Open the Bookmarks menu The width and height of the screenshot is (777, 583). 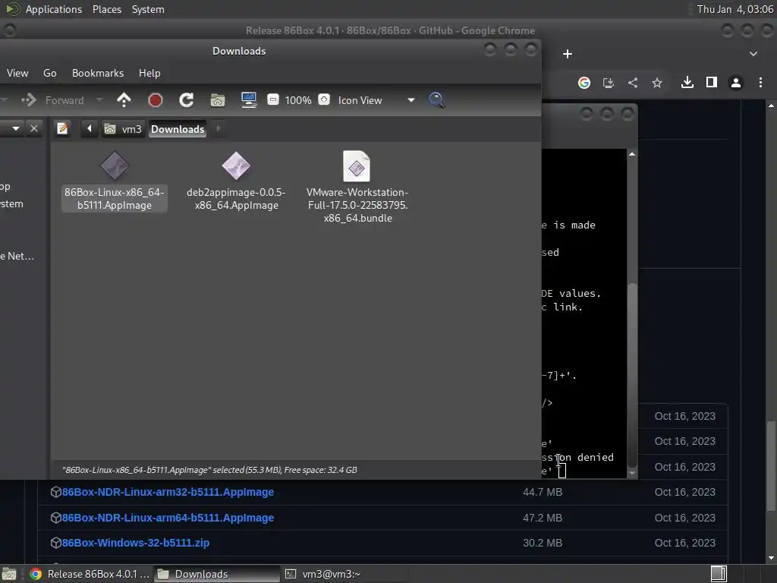click(x=98, y=73)
